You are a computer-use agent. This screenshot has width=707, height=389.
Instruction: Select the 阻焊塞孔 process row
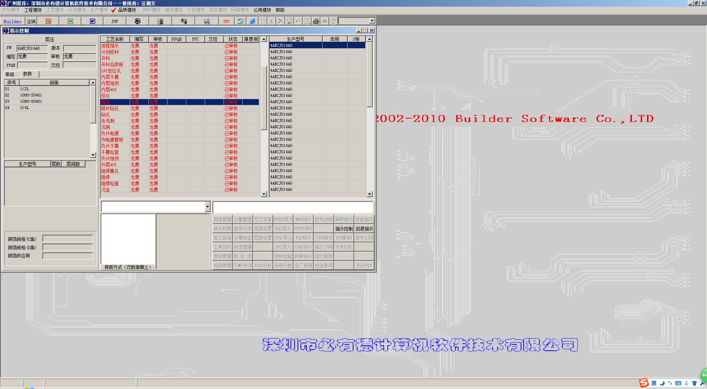[x=110, y=171]
